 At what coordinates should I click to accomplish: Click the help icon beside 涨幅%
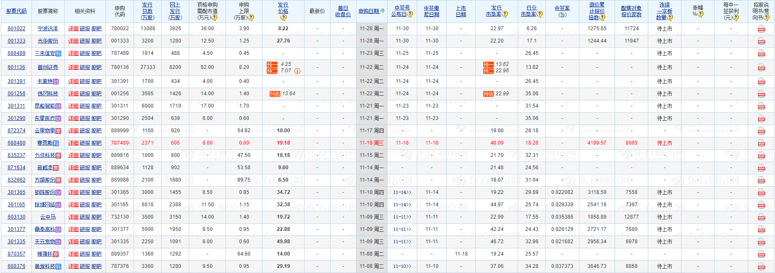pyautogui.click(x=701, y=14)
